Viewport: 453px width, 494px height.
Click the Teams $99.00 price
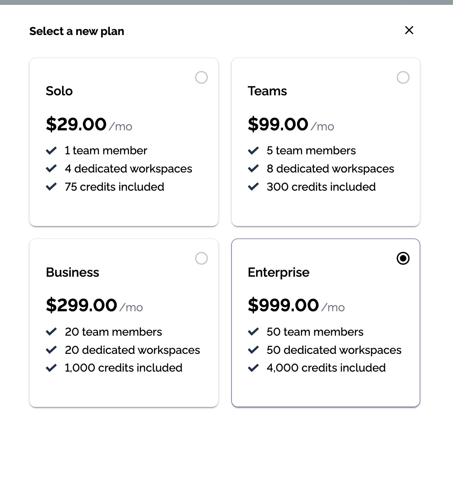click(x=278, y=125)
